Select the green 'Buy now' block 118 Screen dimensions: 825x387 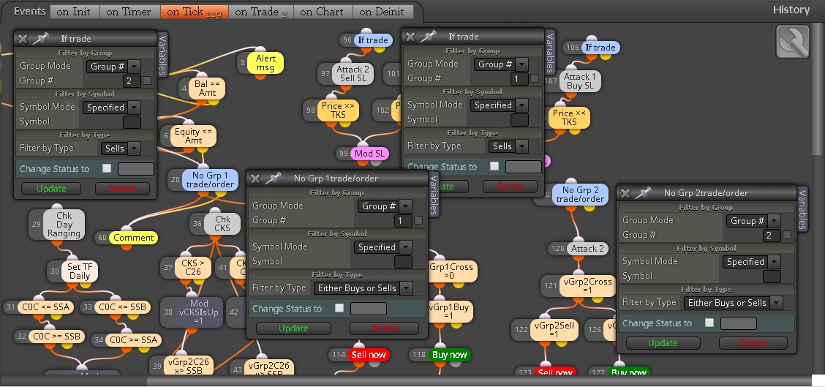[x=449, y=354]
